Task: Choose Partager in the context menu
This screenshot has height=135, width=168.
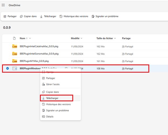Action: coord(60,78)
